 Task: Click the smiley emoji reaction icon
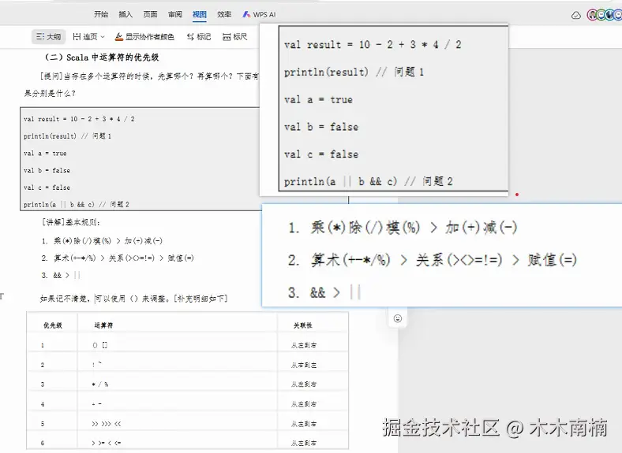398,318
